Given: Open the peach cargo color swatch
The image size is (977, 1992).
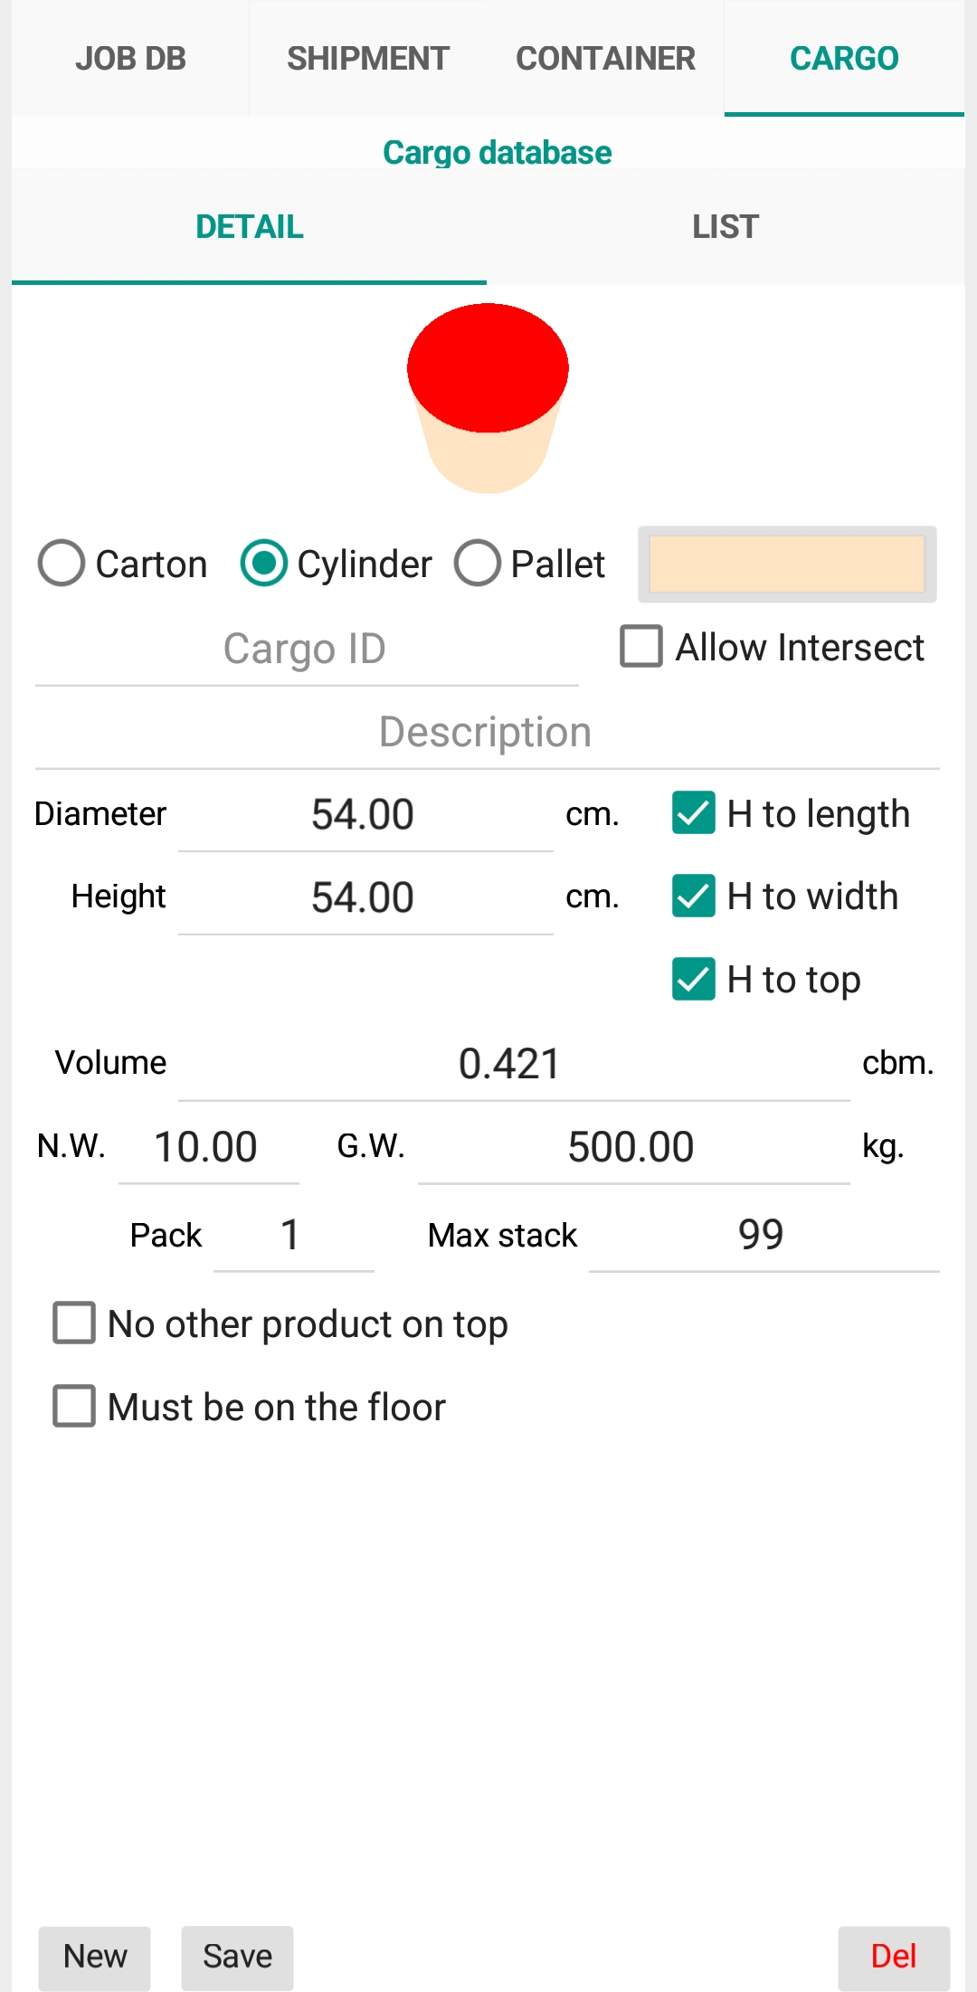Looking at the screenshot, I should [x=787, y=564].
